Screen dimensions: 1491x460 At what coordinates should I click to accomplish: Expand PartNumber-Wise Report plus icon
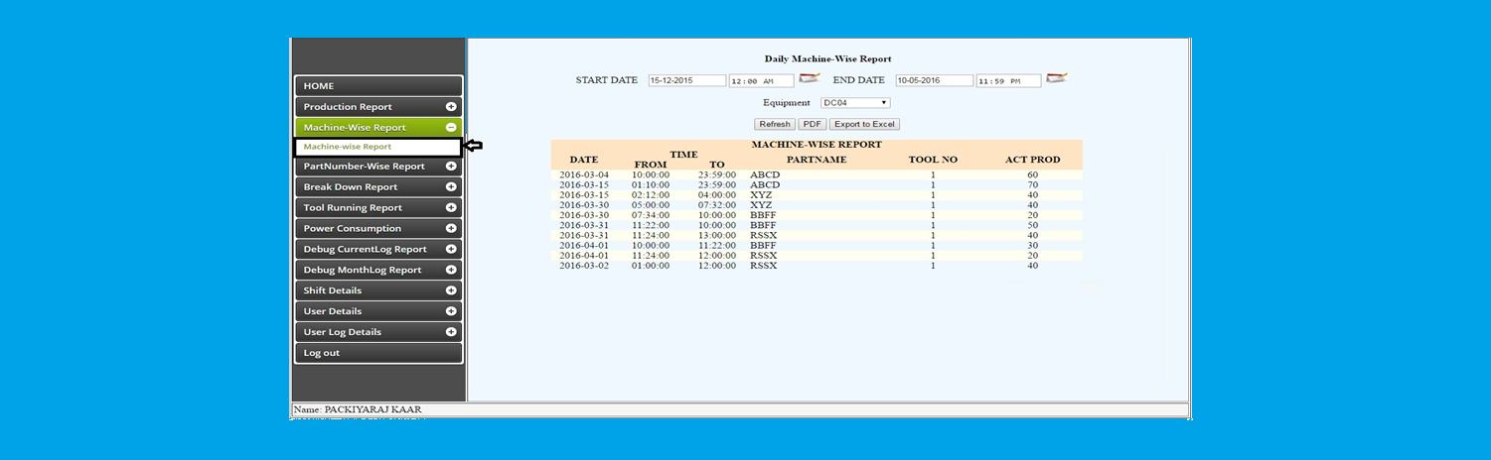(451, 166)
